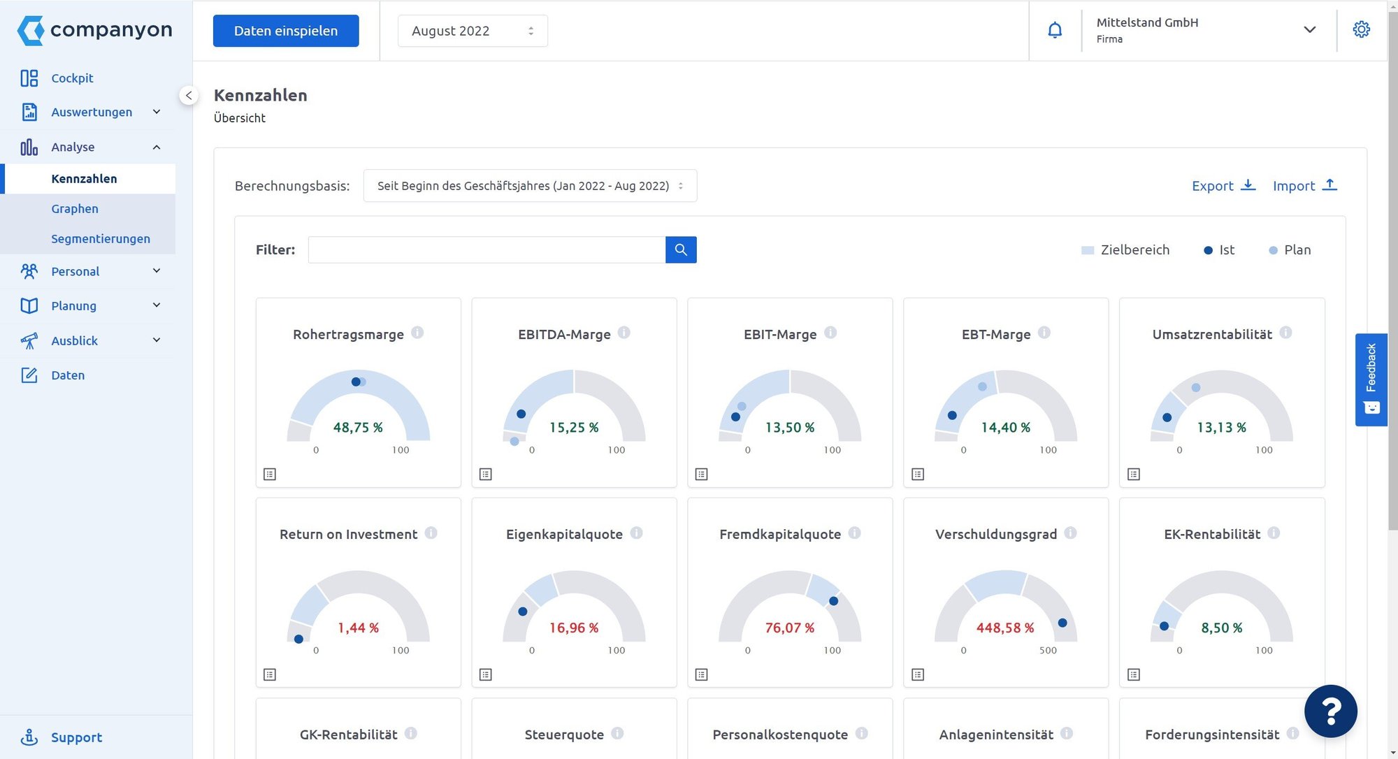Open the August 2022 month selector
The image size is (1398, 759).
(473, 31)
